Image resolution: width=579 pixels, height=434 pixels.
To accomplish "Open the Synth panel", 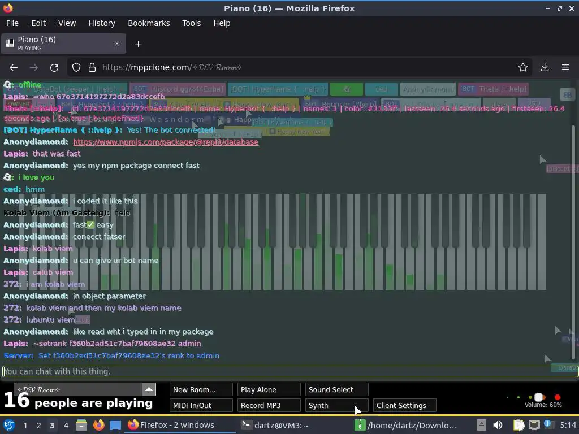I will [337, 405].
